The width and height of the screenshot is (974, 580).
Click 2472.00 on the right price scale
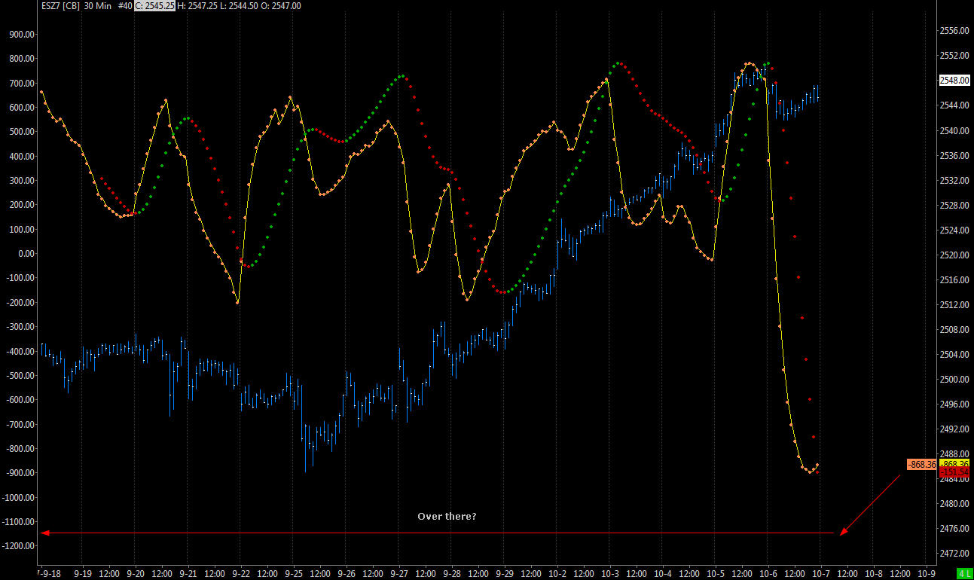point(953,553)
